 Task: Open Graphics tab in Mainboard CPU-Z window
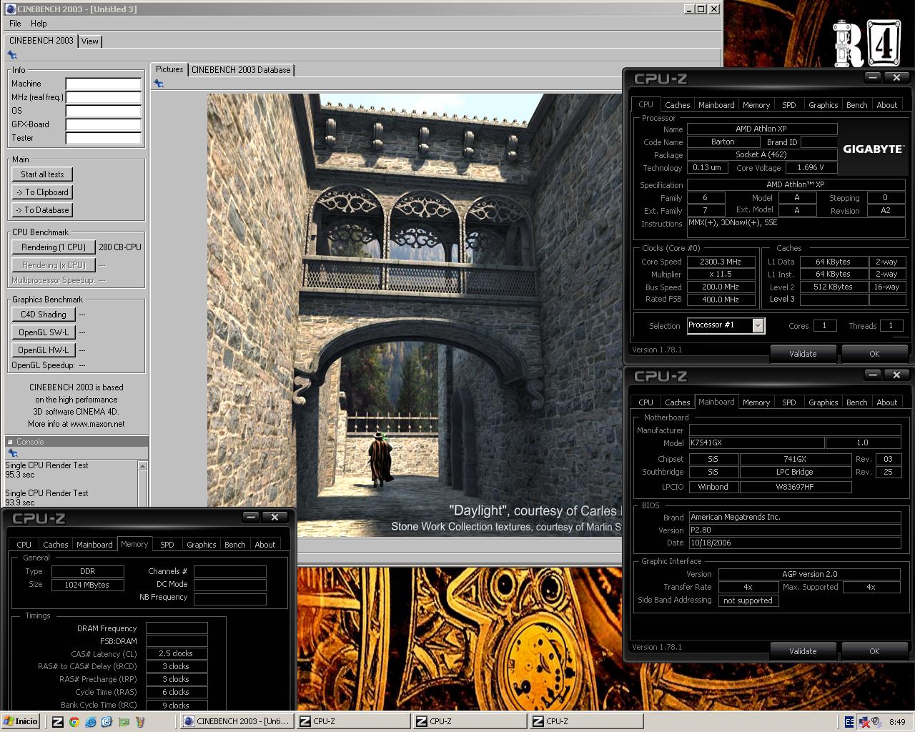point(823,402)
